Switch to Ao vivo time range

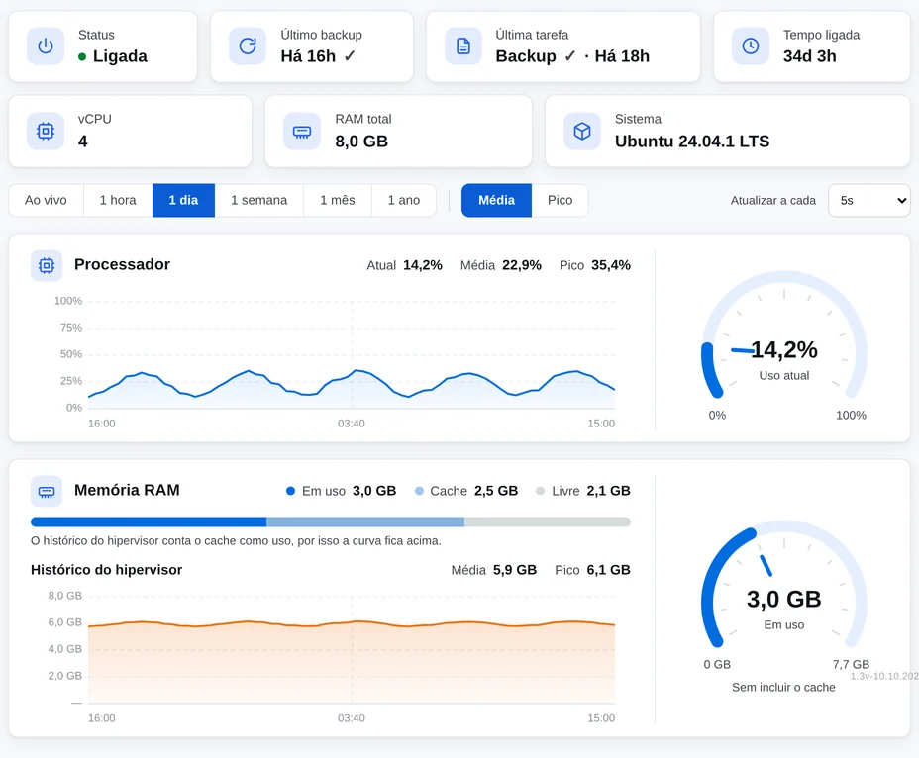[x=46, y=200]
